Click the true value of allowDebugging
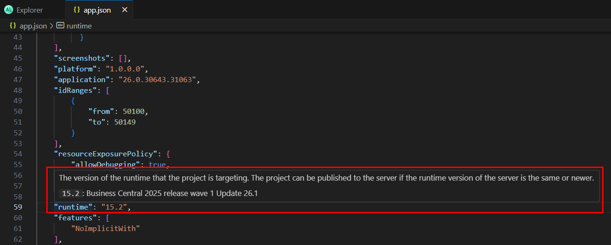This screenshot has height=245, width=611. 157,164
